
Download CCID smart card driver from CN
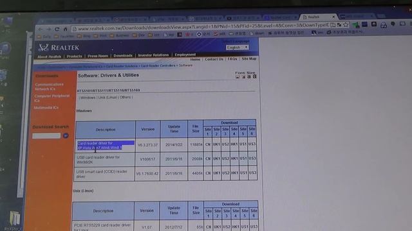(207, 173)
